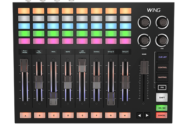Click the MAIN fader cap
Image resolution: width=187 pixels, height=125 pixels.
(x=144, y=67)
